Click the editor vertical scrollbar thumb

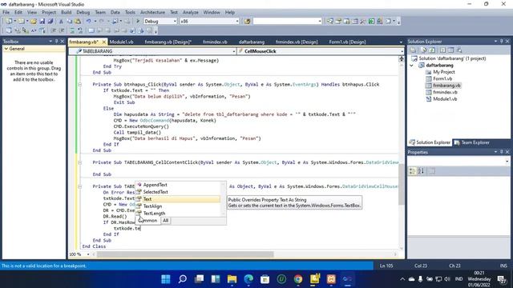coord(401,185)
